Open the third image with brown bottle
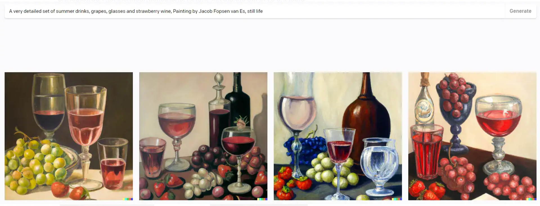The height and width of the screenshot is (206, 540). [x=337, y=136]
